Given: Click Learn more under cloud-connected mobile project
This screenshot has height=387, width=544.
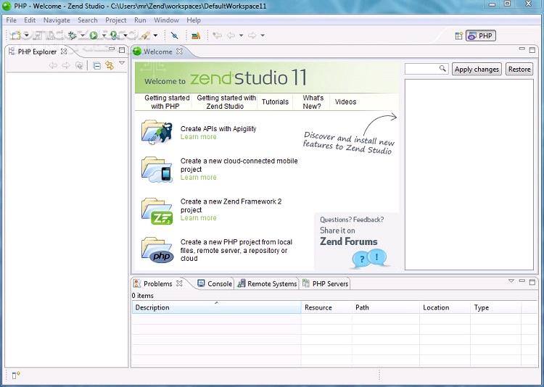Looking at the screenshot, I should [199, 178].
